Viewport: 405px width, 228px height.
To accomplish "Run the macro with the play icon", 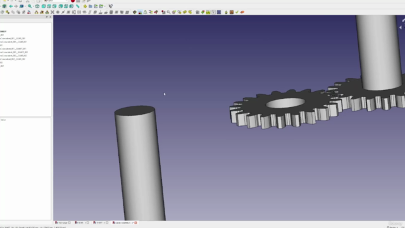I will coord(89,1).
